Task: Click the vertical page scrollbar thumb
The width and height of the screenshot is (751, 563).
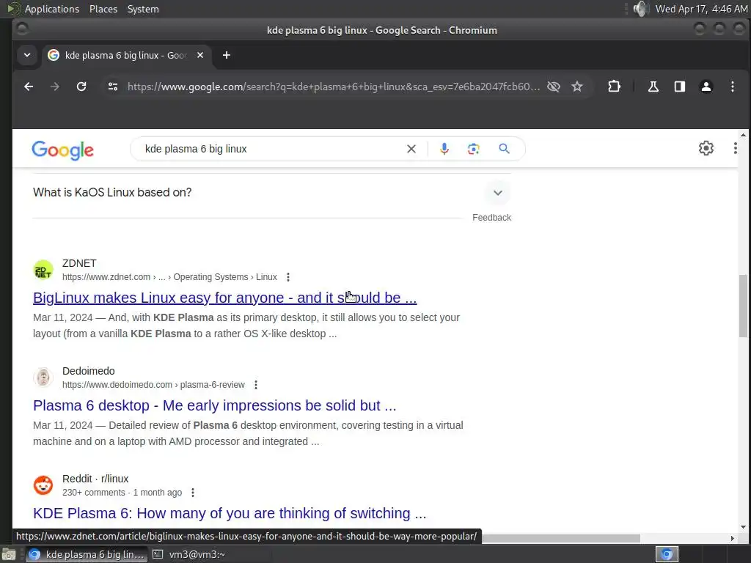Action: point(743,306)
